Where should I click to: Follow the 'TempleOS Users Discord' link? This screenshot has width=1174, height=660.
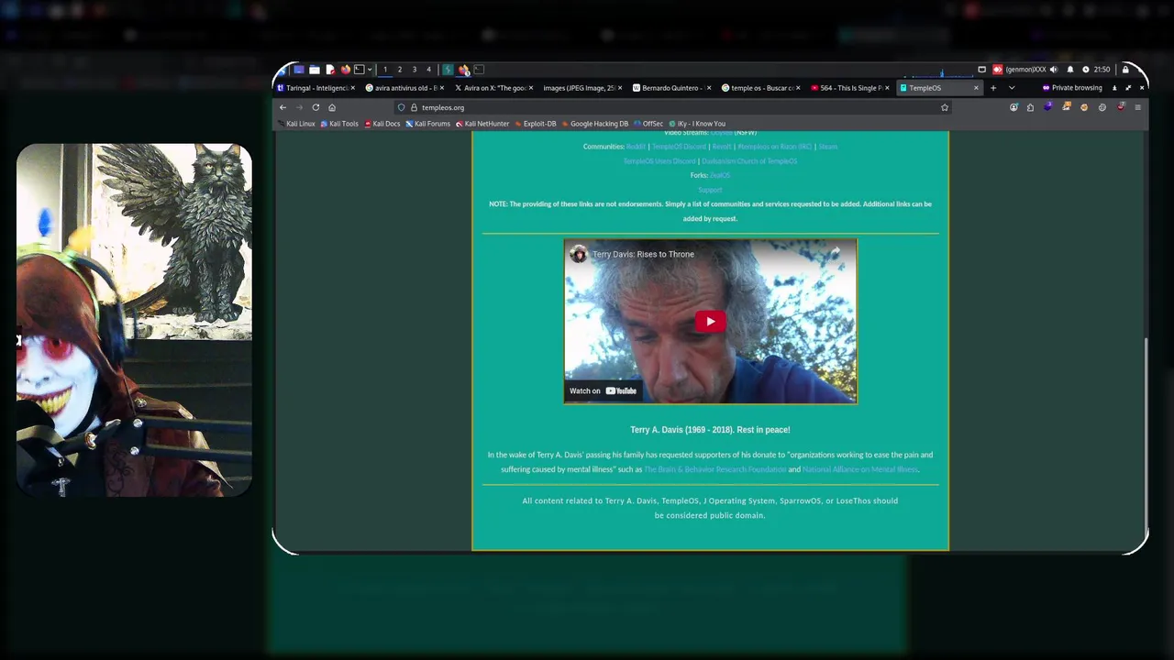659,161
